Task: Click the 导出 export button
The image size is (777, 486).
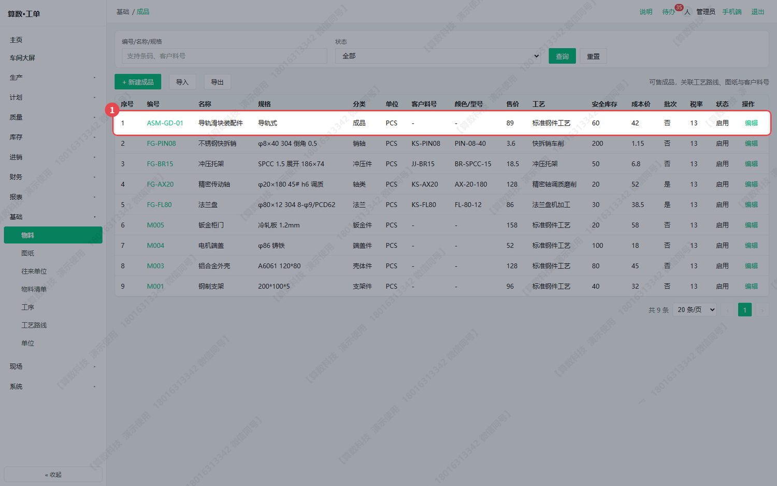Action: [217, 82]
